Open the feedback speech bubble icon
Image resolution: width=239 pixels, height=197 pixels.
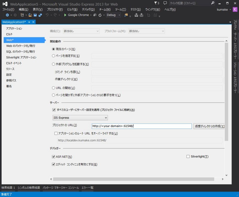tap(165, 3)
